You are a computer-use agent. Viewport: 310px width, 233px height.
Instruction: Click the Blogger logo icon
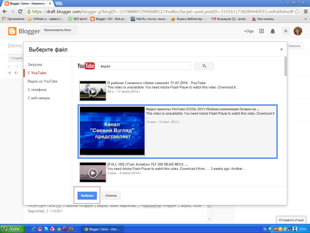[x=12, y=31]
